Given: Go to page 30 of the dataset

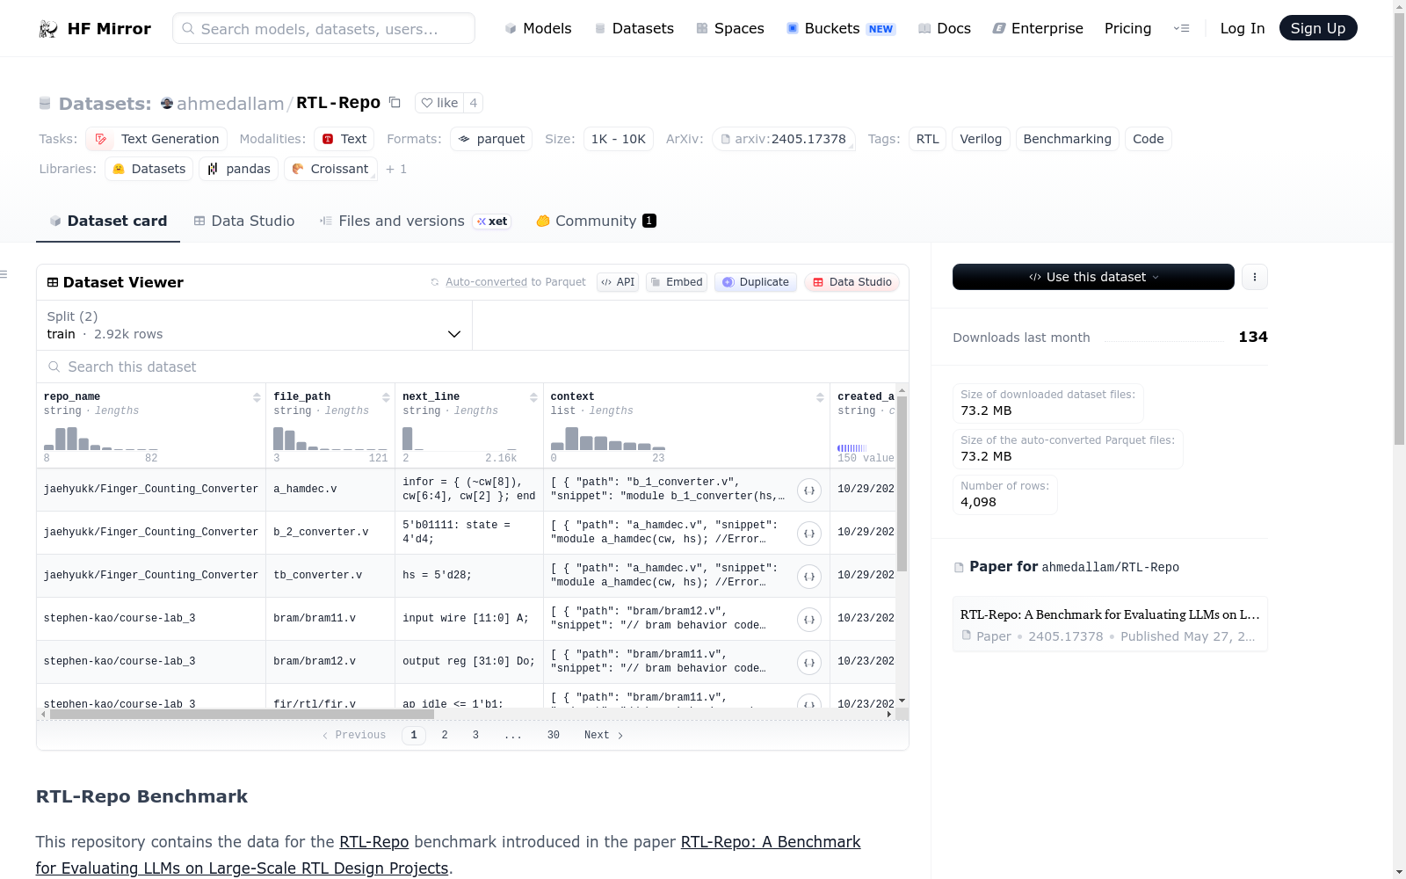Looking at the screenshot, I should pos(554,735).
